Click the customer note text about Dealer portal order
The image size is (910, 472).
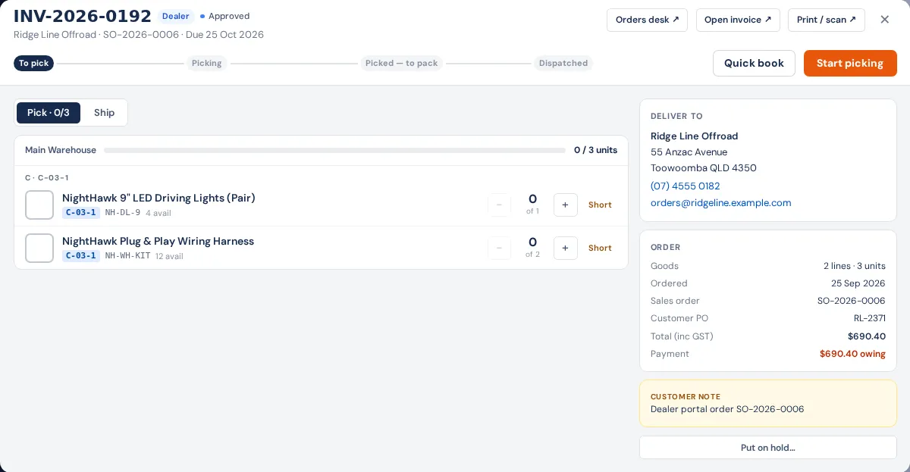click(727, 409)
